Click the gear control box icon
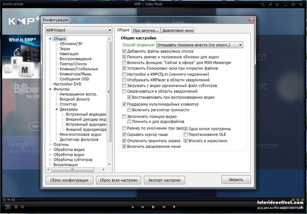The height and width of the screenshot is (214, 307). [x=22, y=206]
